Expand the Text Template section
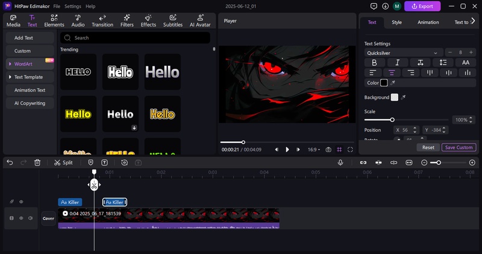The image size is (482, 254). point(28,77)
